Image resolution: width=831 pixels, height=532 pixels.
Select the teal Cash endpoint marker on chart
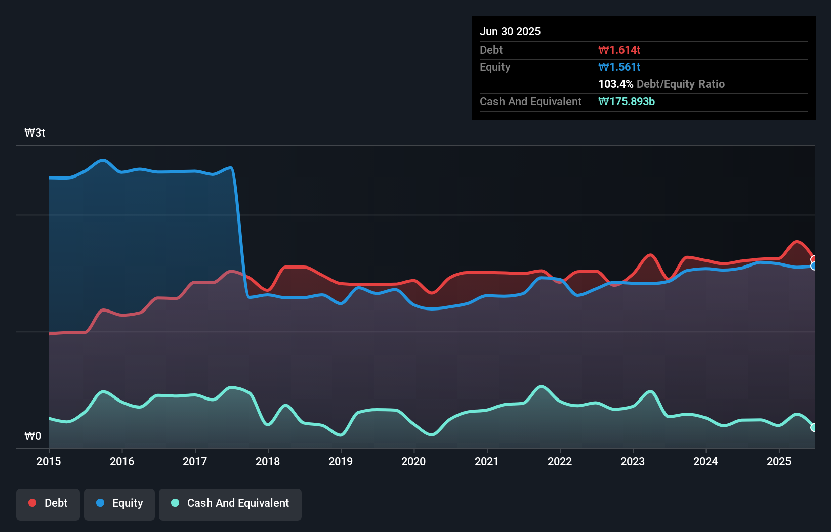tap(813, 427)
